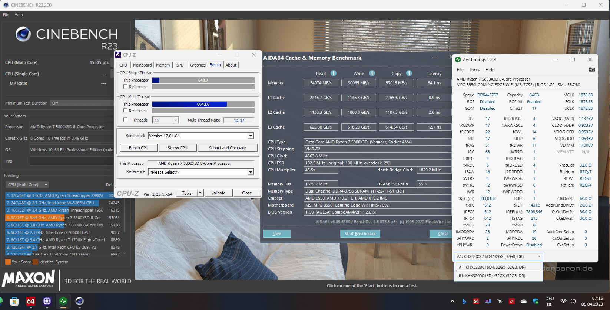Open the CPU-Z Tools dropdown arrow
This screenshot has height=310, width=610.
point(200,193)
